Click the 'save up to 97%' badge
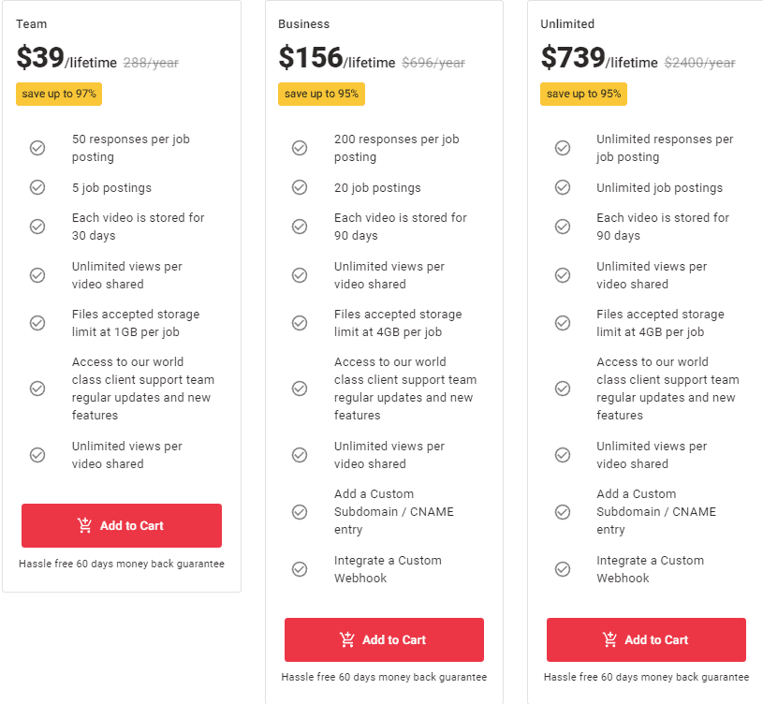This screenshot has height=704, width=763. (58, 94)
